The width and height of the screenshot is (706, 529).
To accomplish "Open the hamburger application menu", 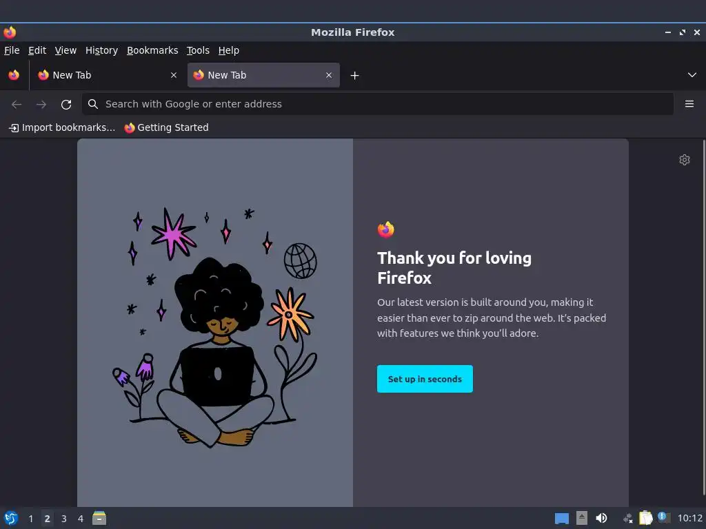I will click(689, 105).
